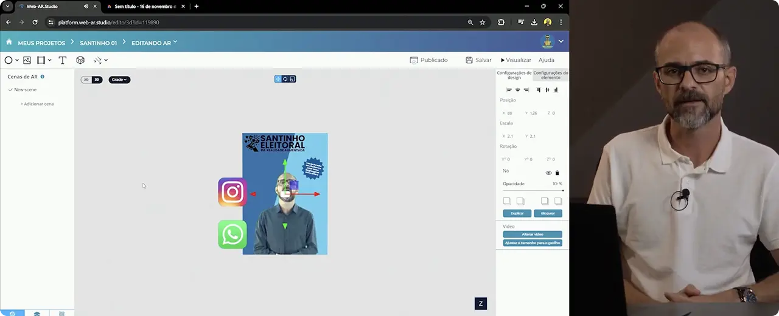Switch the viewport to 3D mode

coord(96,80)
